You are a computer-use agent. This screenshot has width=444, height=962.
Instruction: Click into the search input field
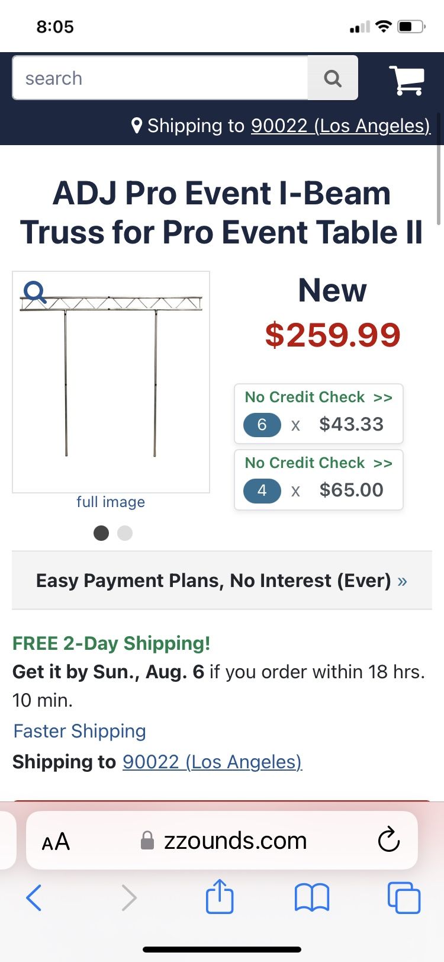(x=160, y=78)
